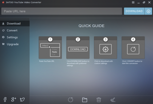Click the ImTOO red app logo icon

[3, 2]
